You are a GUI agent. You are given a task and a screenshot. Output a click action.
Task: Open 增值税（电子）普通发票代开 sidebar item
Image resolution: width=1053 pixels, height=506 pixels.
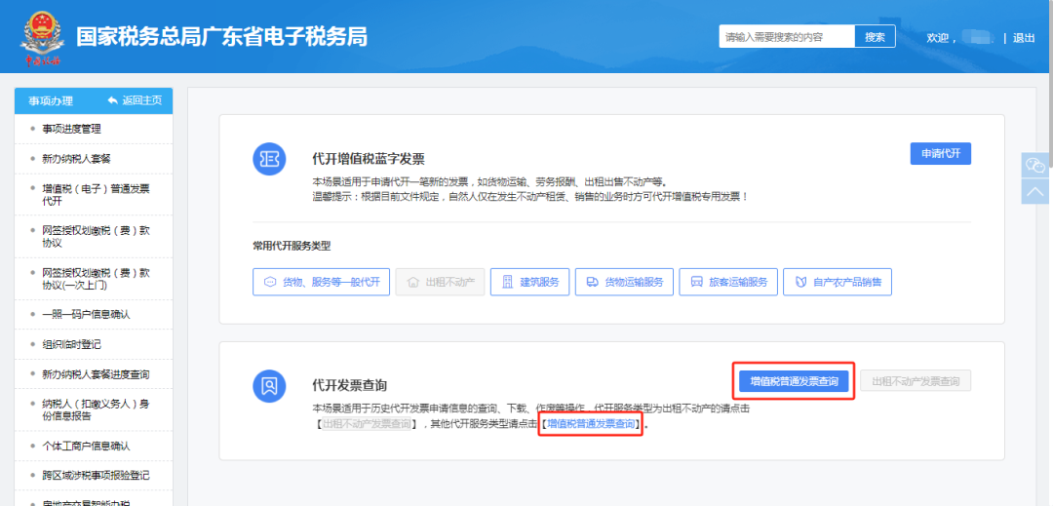(x=94, y=195)
